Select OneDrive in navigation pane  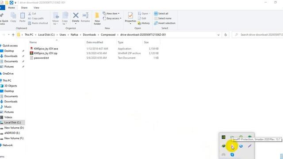point(8,74)
